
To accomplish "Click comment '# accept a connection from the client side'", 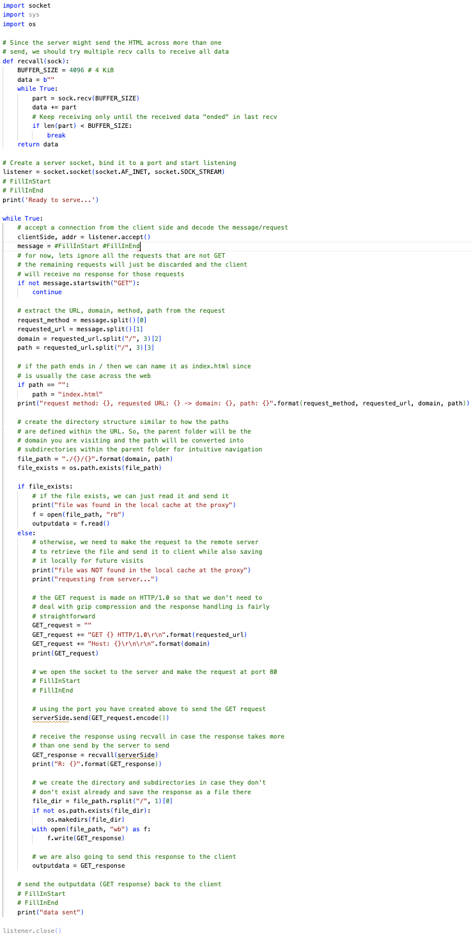I will tap(153, 227).
